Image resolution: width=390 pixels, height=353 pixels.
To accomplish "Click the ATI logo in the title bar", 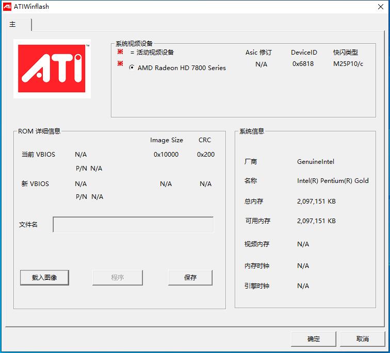I will (7, 7).
